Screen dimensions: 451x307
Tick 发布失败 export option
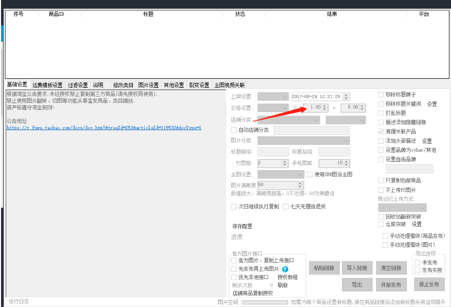[x=417, y=270]
